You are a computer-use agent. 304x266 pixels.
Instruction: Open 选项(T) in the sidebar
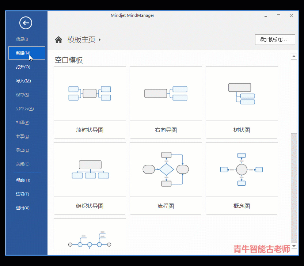[23, 194]
